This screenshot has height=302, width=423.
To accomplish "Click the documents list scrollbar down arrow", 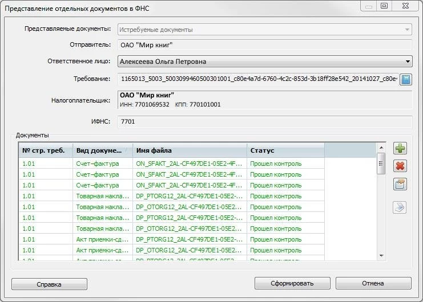I will point(381,256).
